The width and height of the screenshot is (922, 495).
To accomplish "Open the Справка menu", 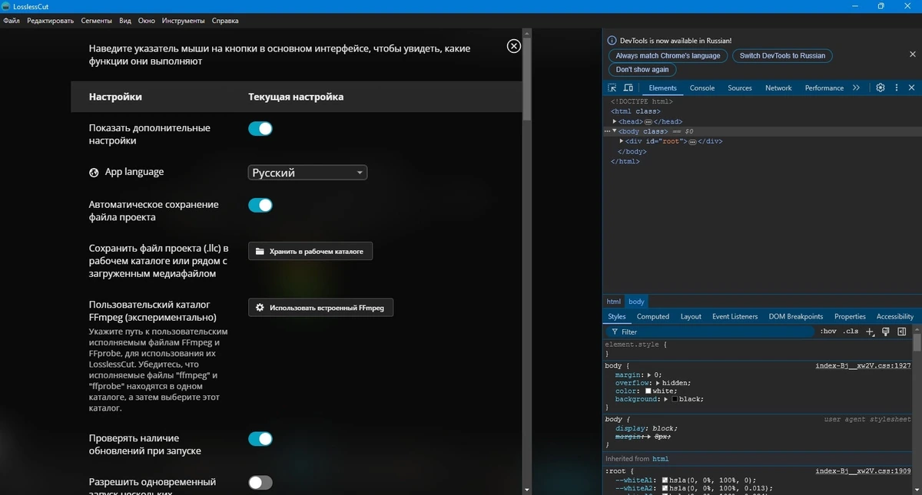I will click(x=224, y=21).
